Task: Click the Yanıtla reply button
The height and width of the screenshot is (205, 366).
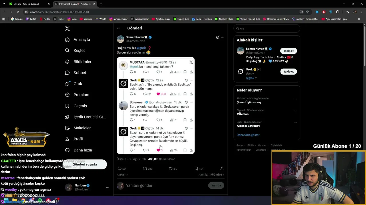Action: click(x=216, y=185)
